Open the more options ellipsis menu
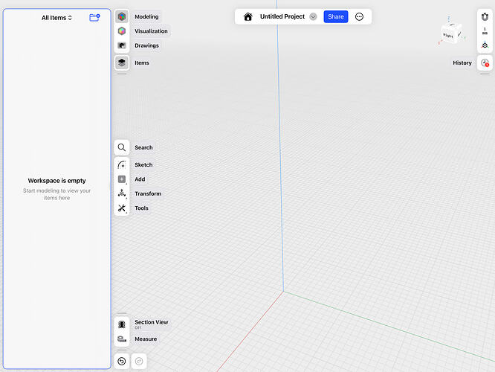 (359, 17)
